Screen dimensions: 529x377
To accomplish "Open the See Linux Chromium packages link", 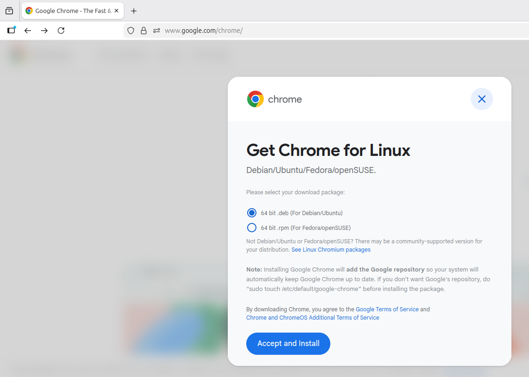I will pos(331,250).
